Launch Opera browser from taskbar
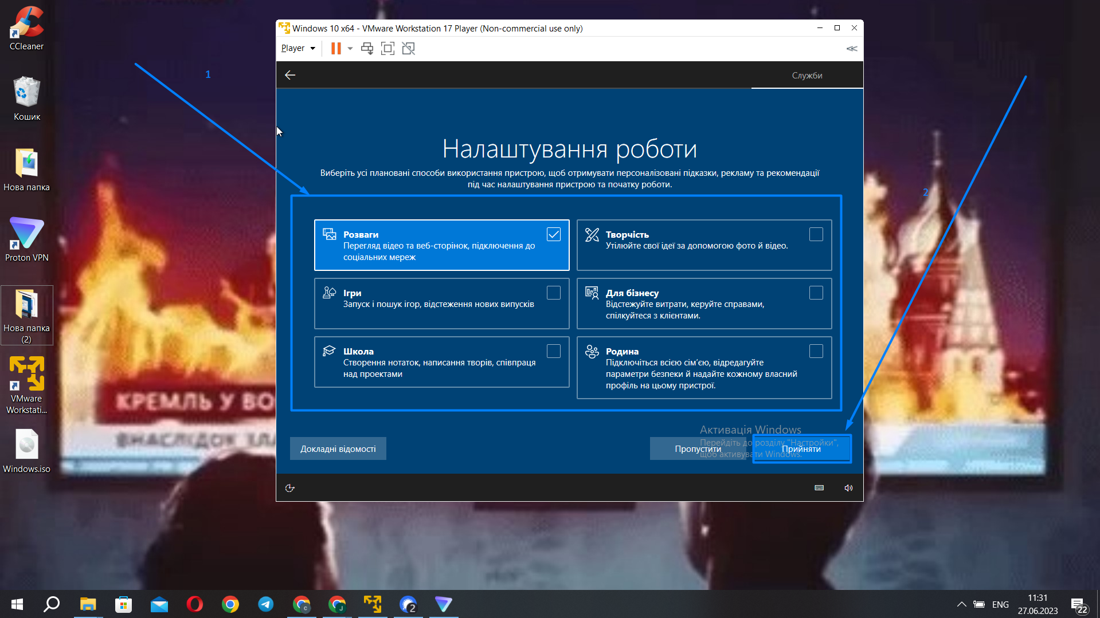 194,604
